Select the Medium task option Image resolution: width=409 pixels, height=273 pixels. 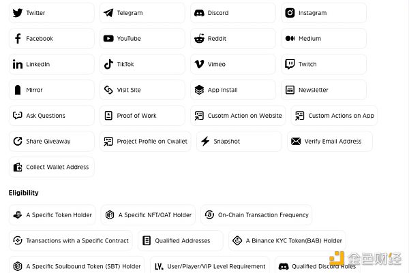point(324,39)
